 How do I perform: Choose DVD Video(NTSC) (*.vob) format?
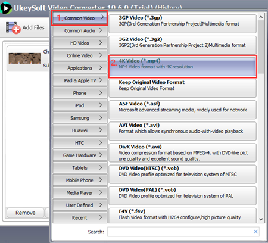182,174
